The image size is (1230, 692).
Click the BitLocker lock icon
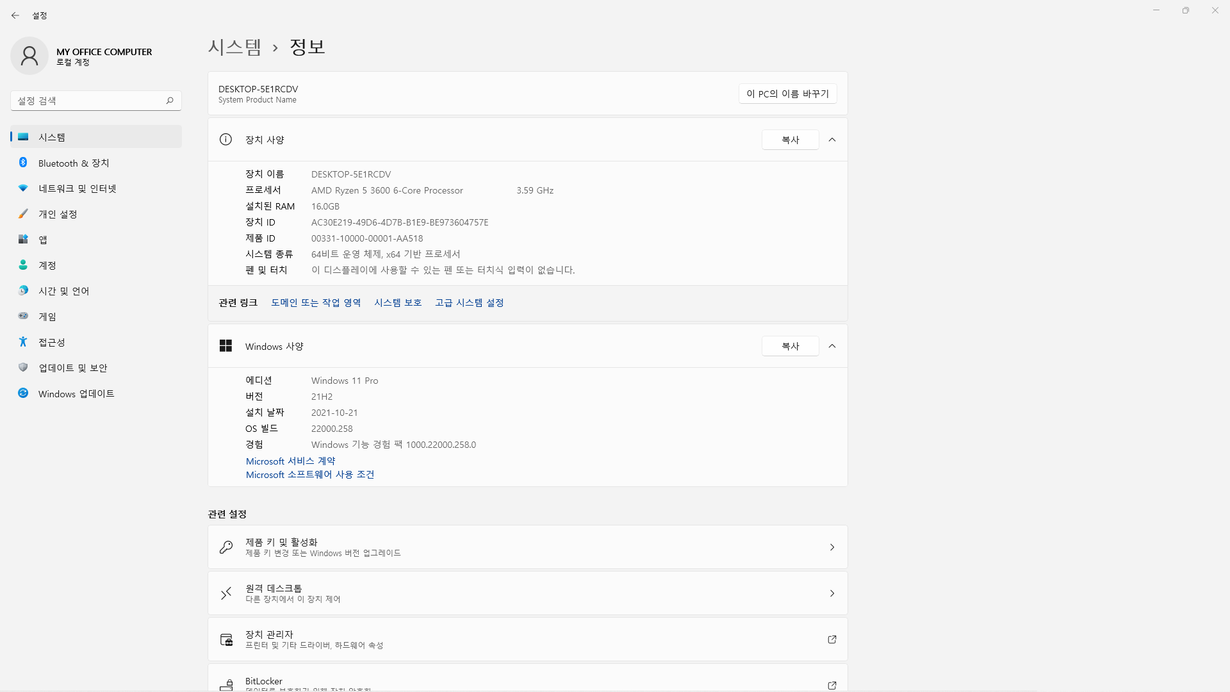pyautogui.click(x=226, y=685)
